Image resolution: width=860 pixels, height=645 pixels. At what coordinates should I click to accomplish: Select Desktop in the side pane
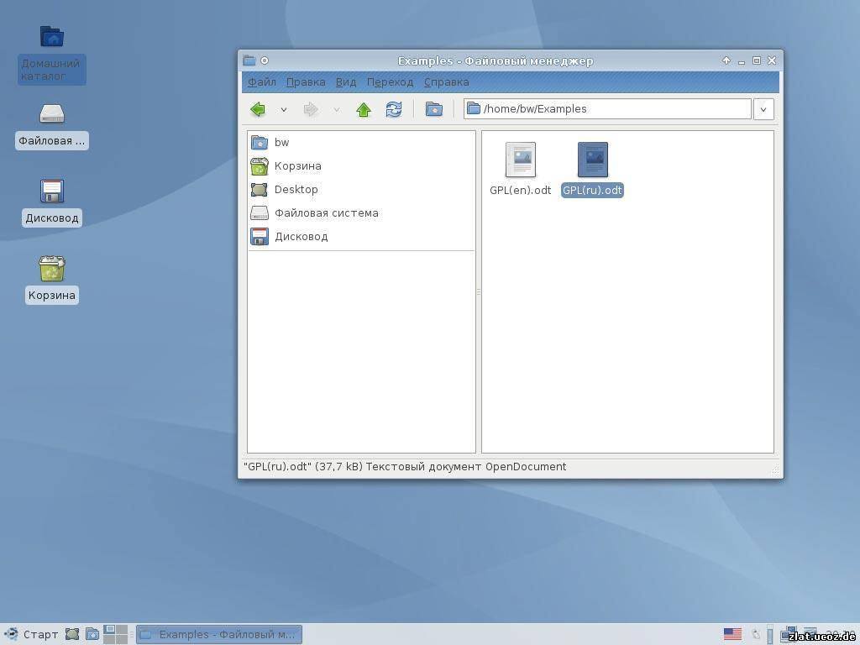(361, 190)
